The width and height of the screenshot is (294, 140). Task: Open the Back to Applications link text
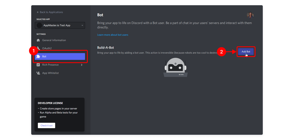click(x=51, y=12)
